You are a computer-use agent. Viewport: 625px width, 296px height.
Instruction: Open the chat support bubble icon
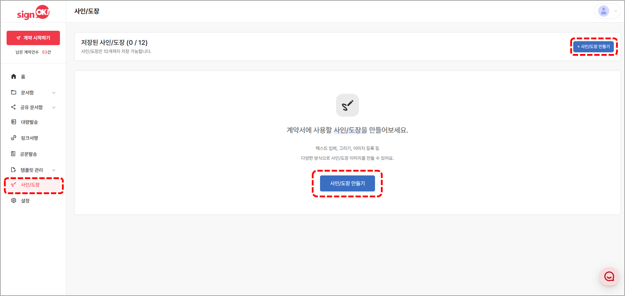pyautogui.click(x=609, y=276)
